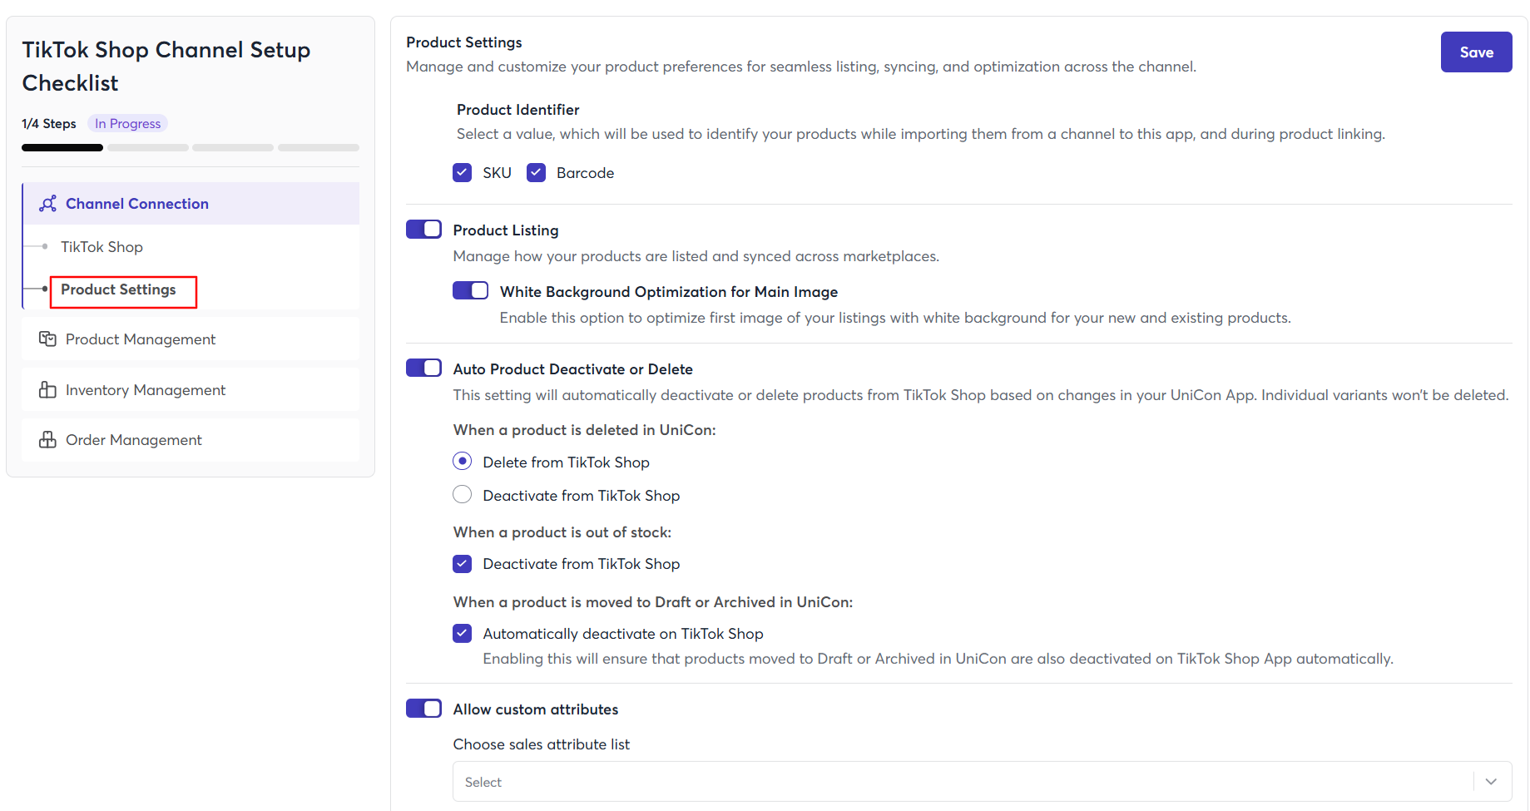Collapse the Channel Connection section

pos(191,204)
